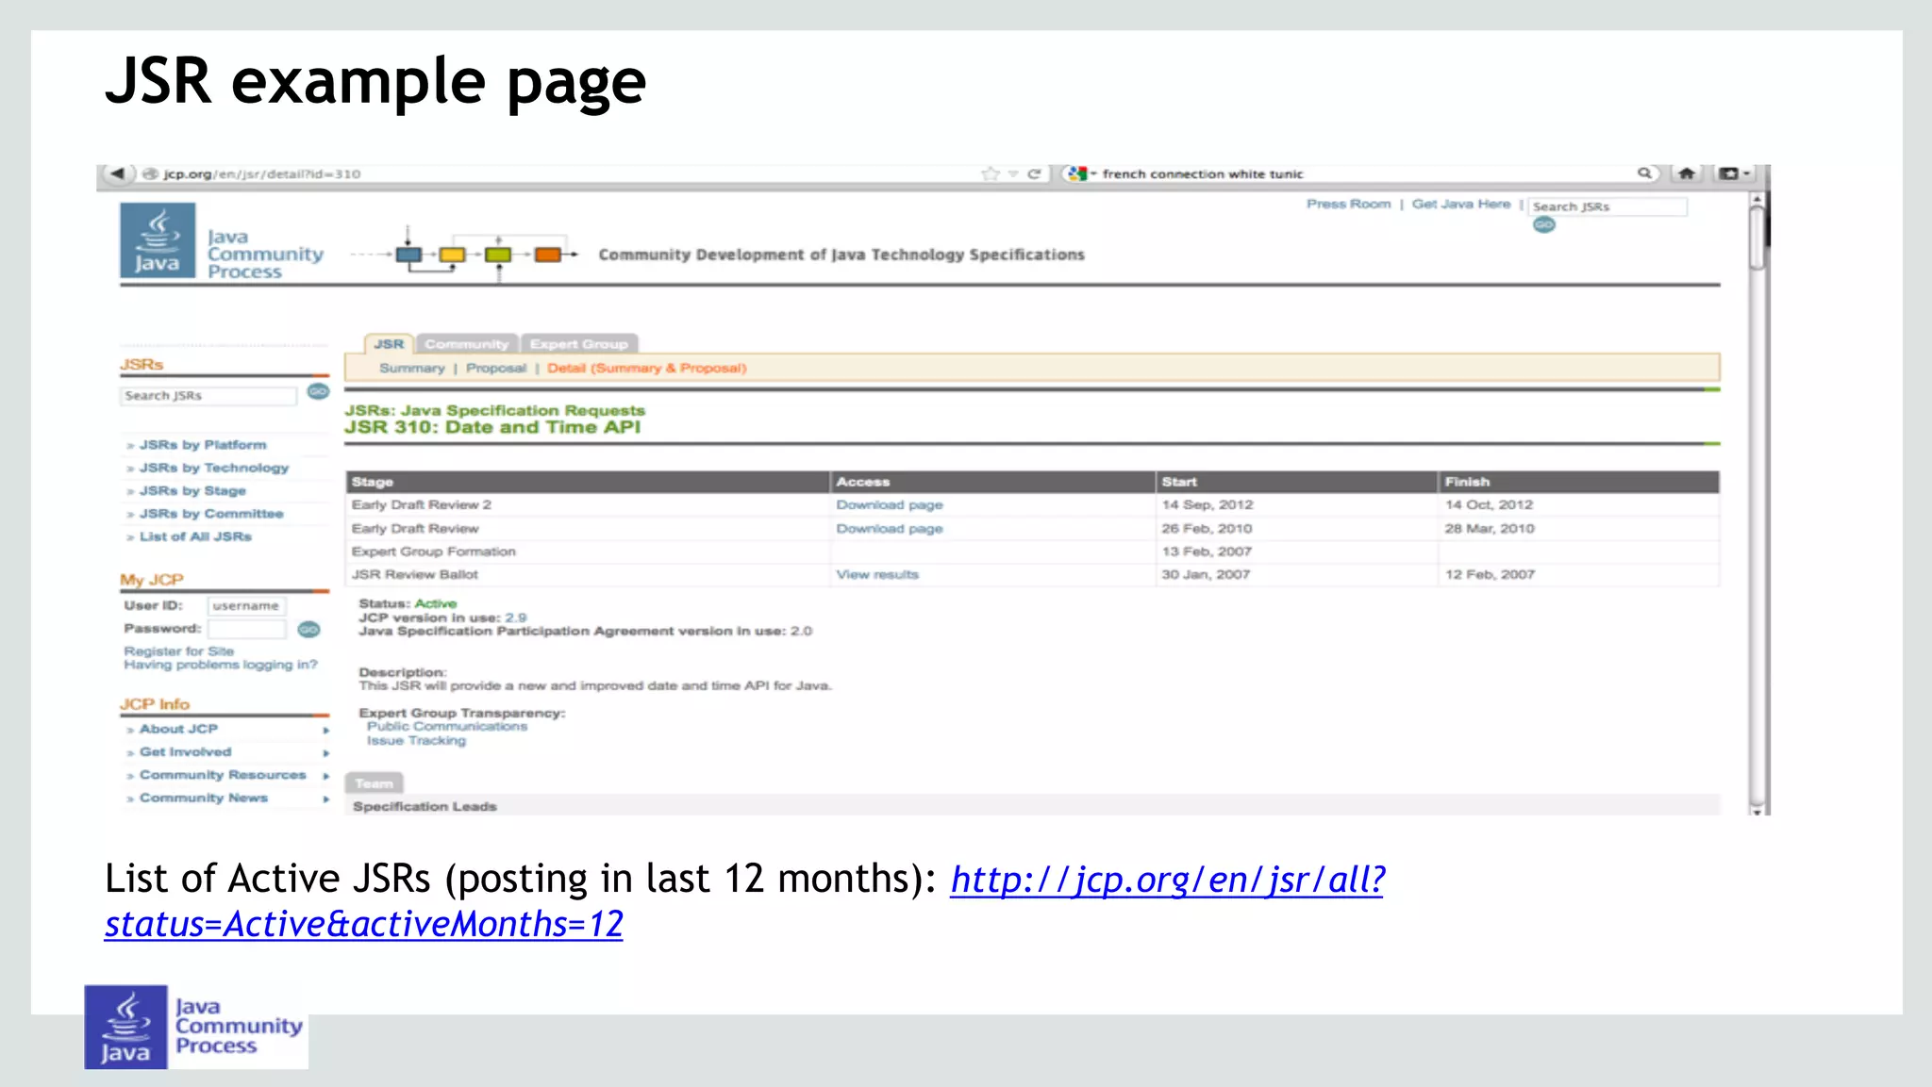Click the Google search engine icon
This screenshot has width=1932, height=1087.
[1077, 173]
